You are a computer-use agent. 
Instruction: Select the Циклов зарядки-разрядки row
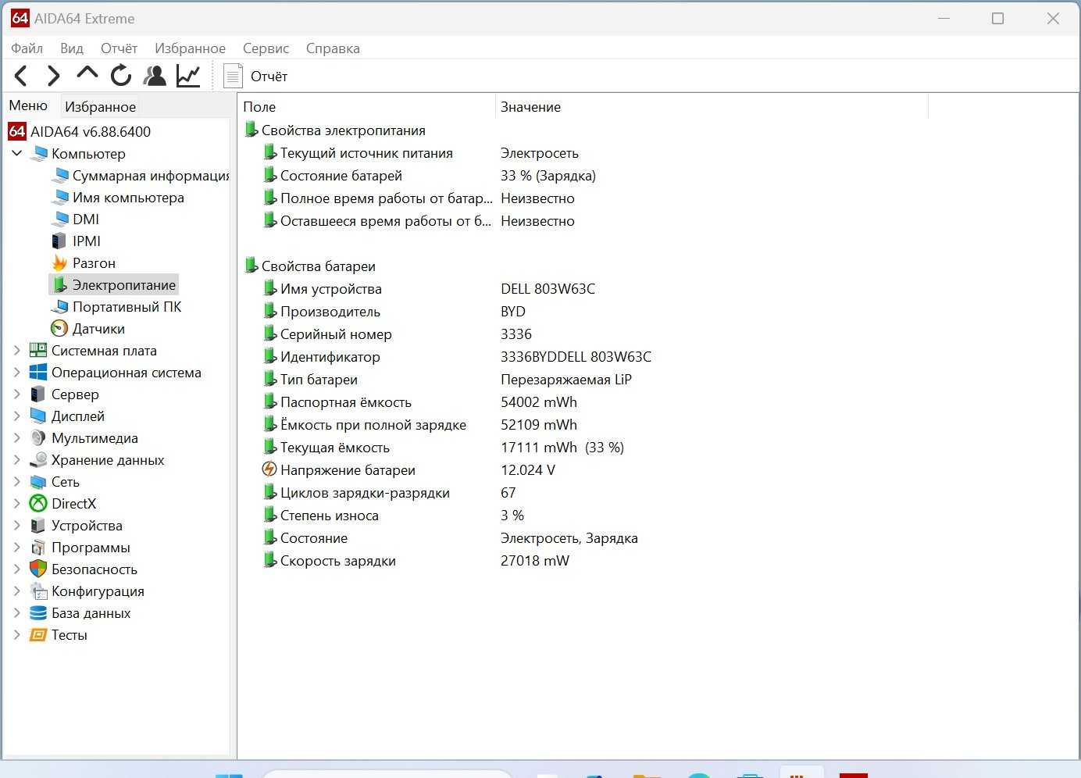coord(389,493)
